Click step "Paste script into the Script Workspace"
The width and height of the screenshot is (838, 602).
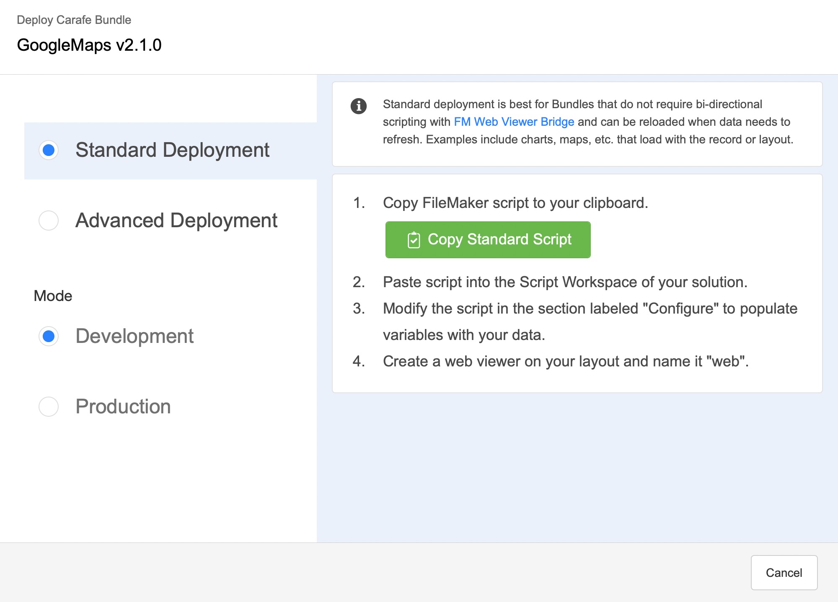click(x=565, y=282)
